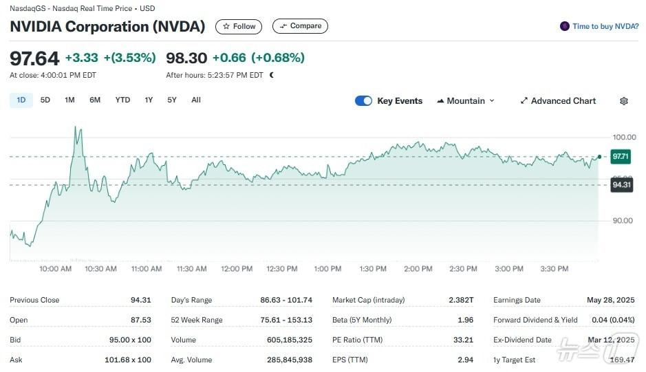Click the morning price spike on chart
Viewport: 646px width, 372px height.
coord(76,131)
